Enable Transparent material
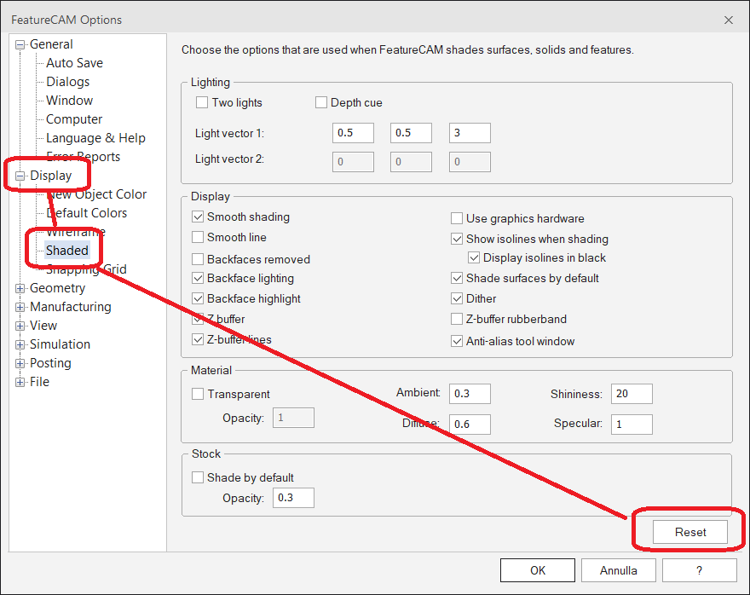The height and width of the screenshot is (595, 750). click(x=198, y=395)
